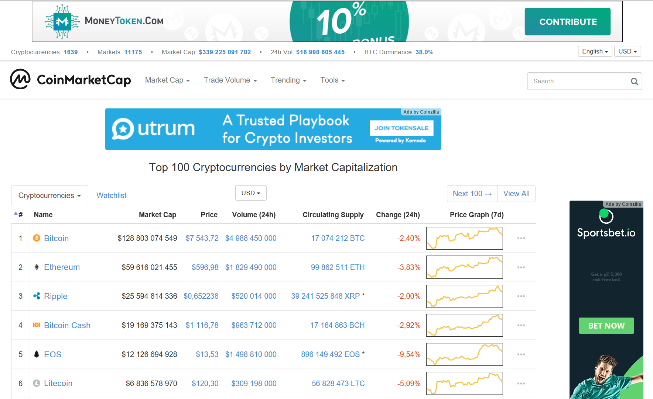Open the EOS row options ellipsis
Screen dimensions: 653x399
pyautogui.click(x=521, y=354)
